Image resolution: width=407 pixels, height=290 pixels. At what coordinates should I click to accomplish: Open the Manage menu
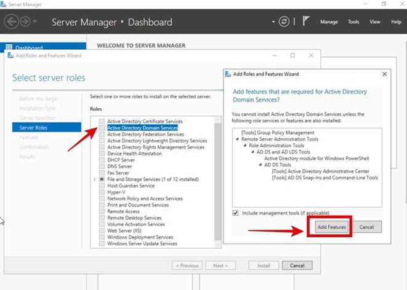(329, 22)
